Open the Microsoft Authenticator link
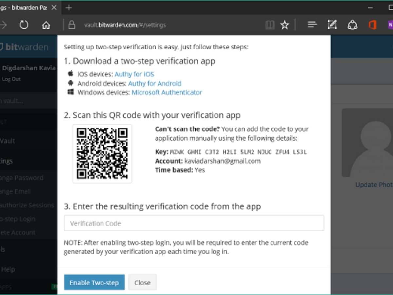 (x=167, y=92)
